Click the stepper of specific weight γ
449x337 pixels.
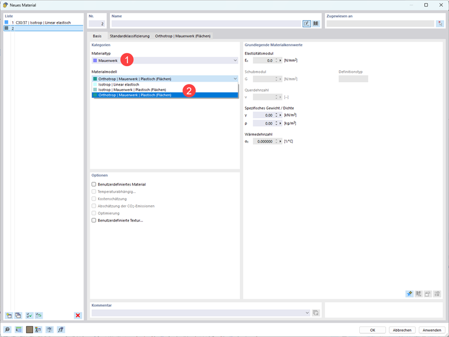pos(276,115)
